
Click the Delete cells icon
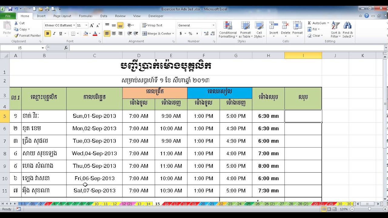point(286,26)
